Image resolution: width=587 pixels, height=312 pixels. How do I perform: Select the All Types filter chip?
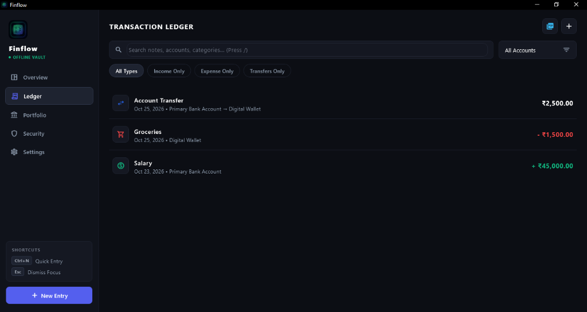(x=127, y=71)
